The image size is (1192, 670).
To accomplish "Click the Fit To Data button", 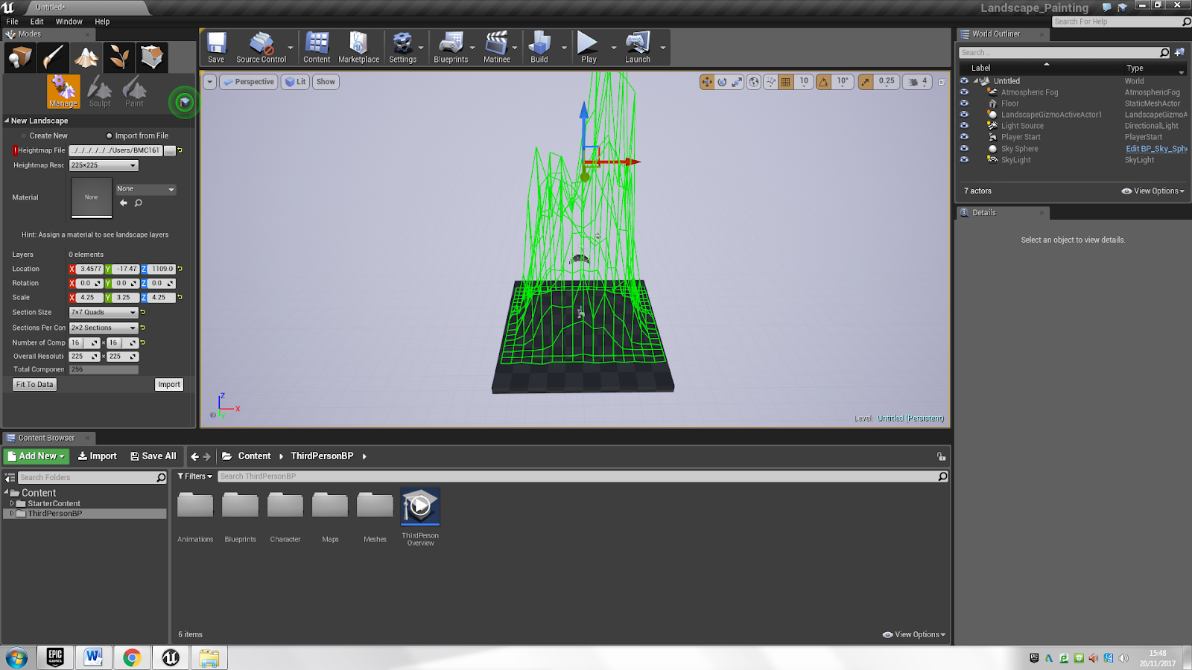I will [35, 385].
